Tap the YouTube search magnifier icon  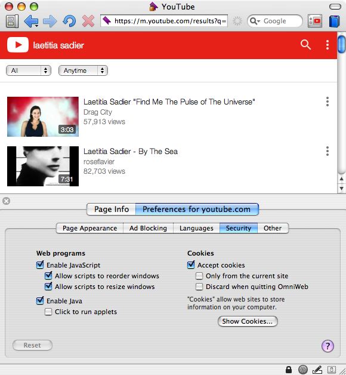(x=305, y=45)
